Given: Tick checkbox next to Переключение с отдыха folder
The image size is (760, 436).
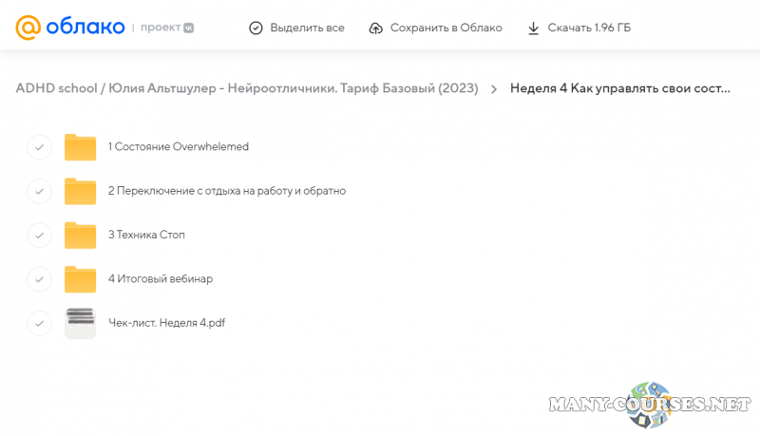Looking at the screenshot, I should coord(39,191).
